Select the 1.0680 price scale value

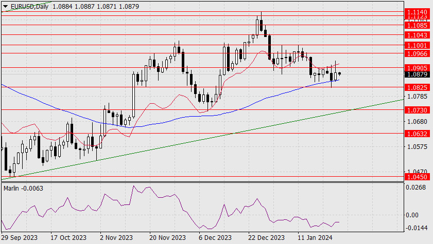click(x=417, y=121)
